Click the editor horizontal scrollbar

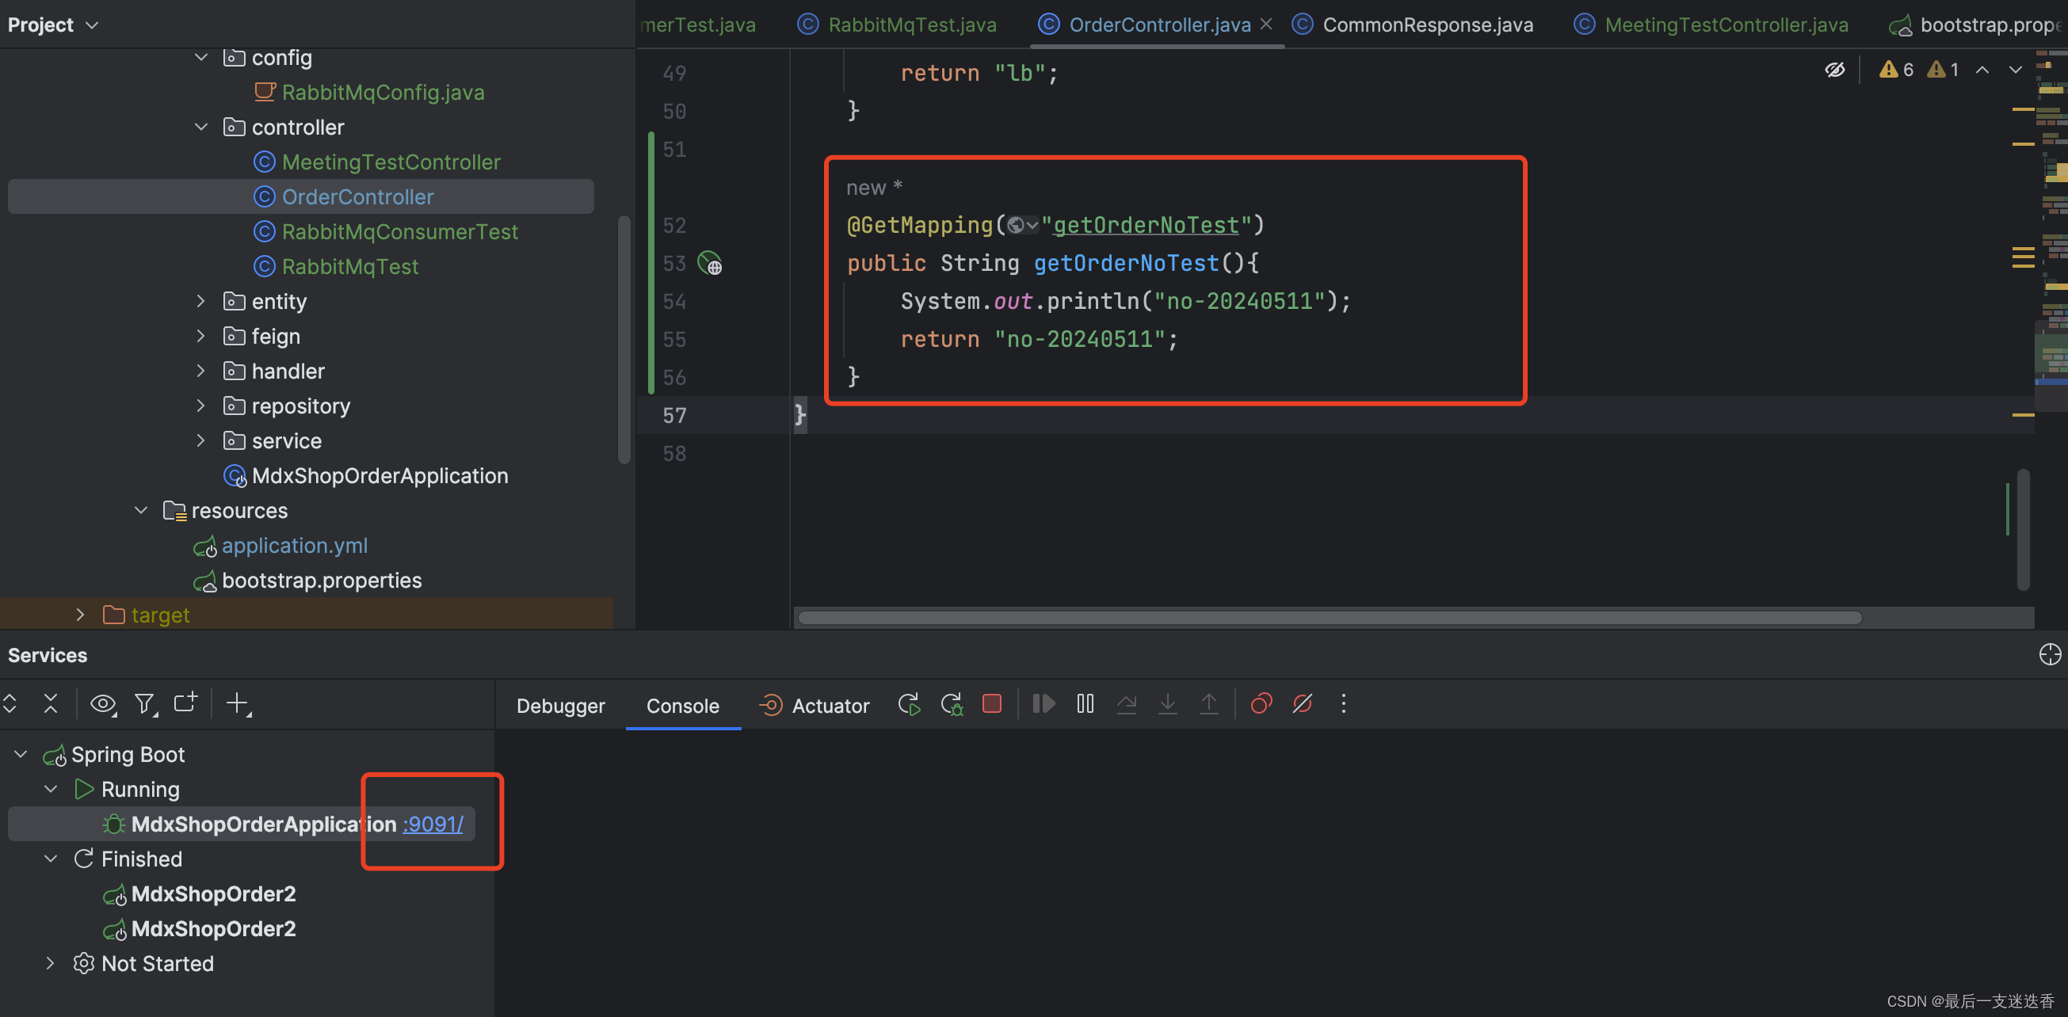click(1329, 617)
